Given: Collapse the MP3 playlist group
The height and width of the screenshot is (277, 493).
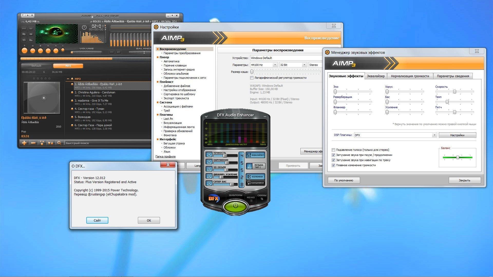Looking at the screenshot, I should (68, 79).
